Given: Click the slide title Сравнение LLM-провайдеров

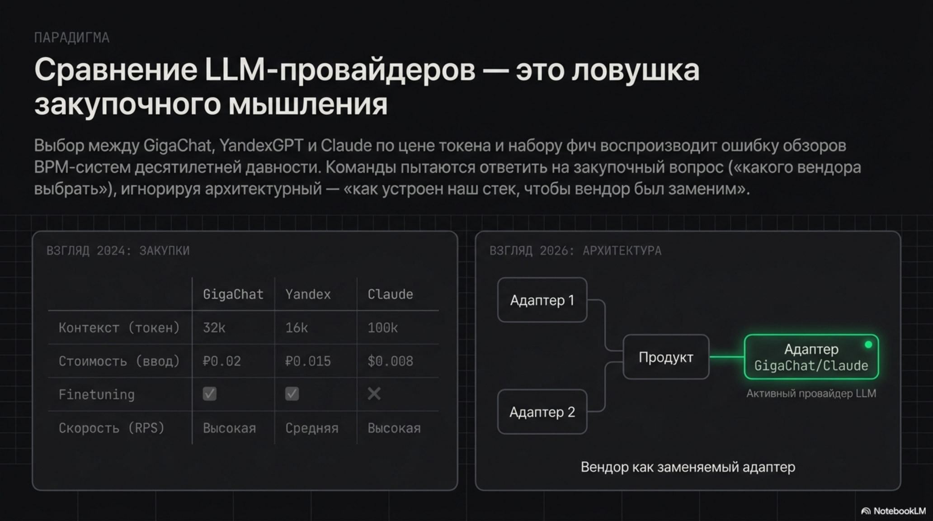Looking at the screenshot, I should tap(367, 87).
